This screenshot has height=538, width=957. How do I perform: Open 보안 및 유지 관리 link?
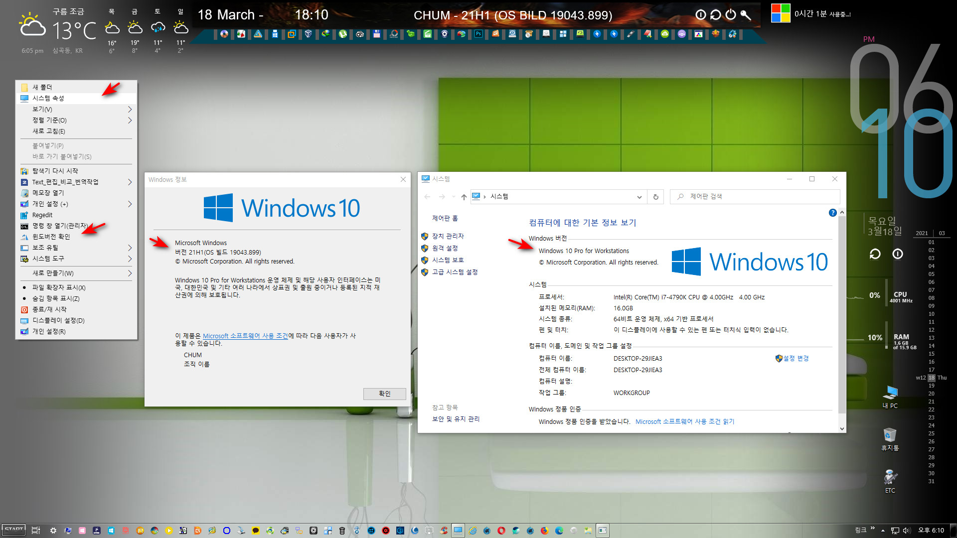pyautogui.click(x=456, y=419)
